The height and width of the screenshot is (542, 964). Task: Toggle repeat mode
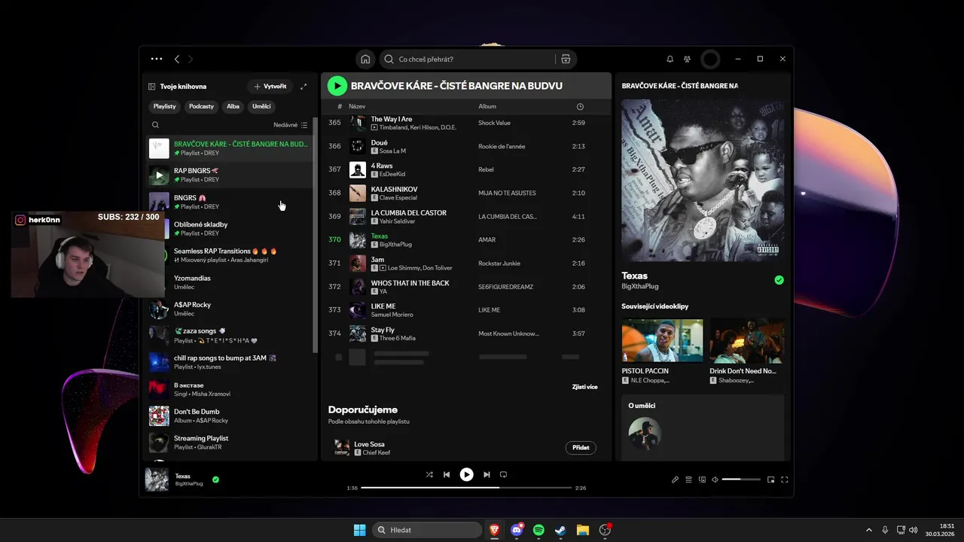504,474
